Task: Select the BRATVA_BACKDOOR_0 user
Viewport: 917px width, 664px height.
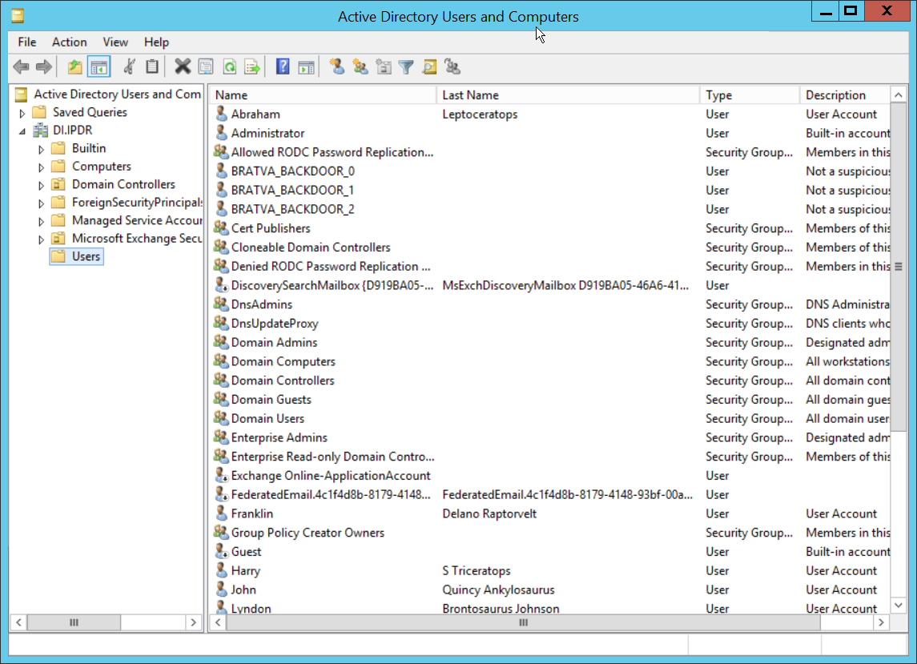Action: point(292,171)
